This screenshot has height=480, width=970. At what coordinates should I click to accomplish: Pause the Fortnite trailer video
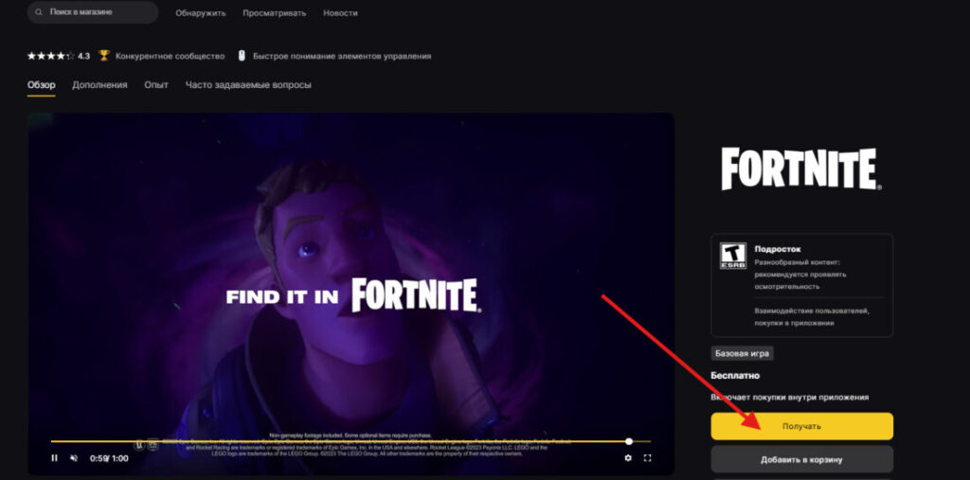pos(54,458)
